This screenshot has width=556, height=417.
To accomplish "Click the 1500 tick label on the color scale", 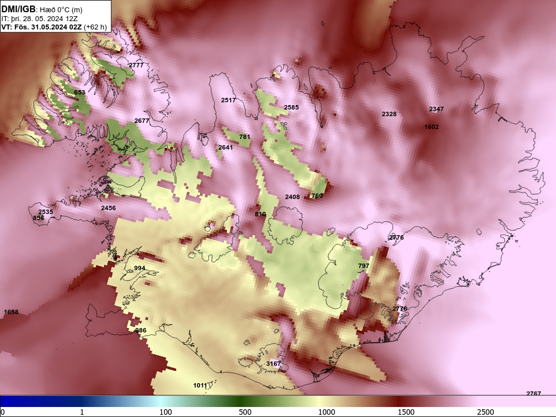I will (x=406, y=412).
